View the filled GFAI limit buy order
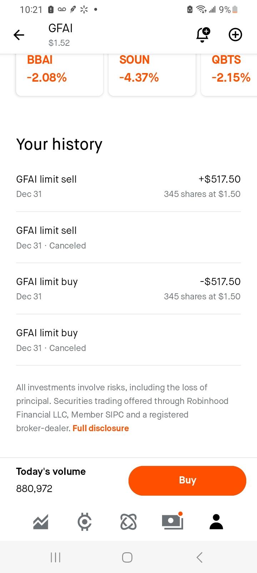This screenshot has height=573, width=257. click(x=128, y=289)
